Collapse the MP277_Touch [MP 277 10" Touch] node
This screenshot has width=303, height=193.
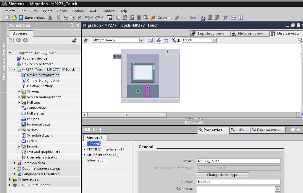click(x=14, y=69)
